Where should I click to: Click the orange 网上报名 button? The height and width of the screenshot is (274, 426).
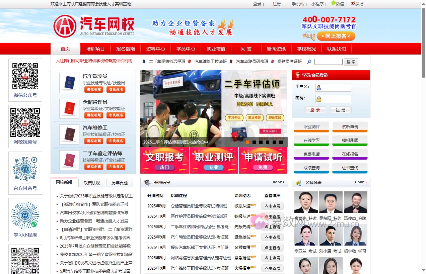pos(336,36)
